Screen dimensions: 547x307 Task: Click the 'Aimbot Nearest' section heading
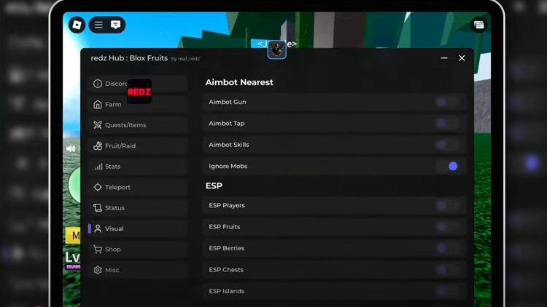click(239, 82)
